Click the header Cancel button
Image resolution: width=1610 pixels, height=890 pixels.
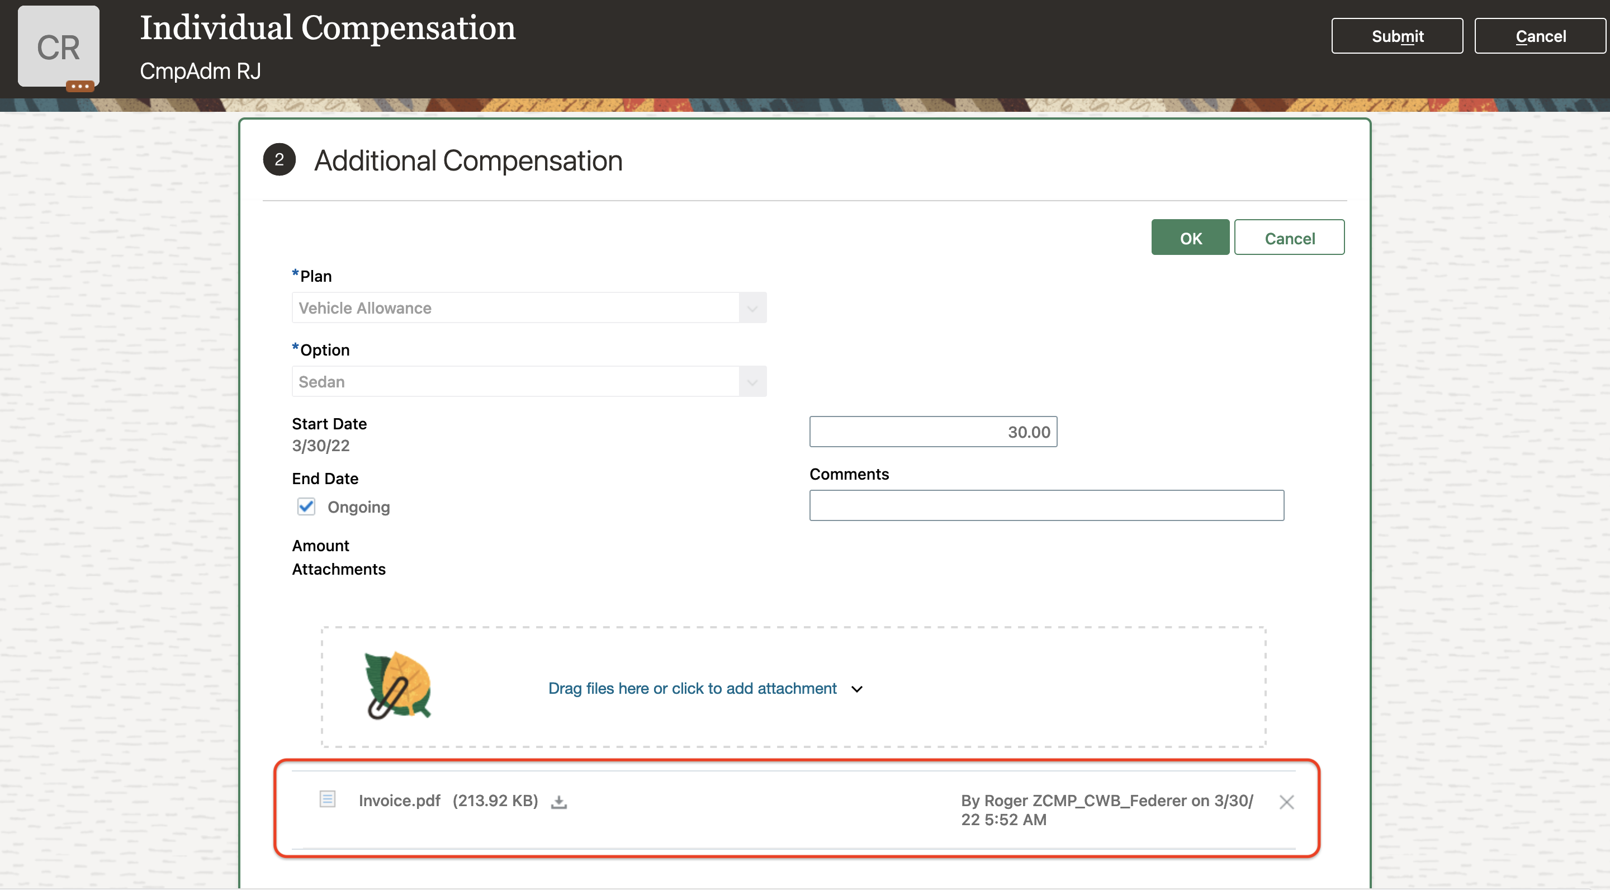1540,36
